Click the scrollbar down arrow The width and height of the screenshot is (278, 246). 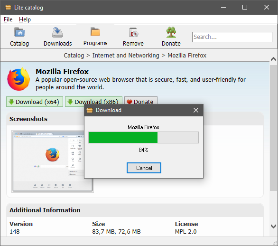tap(273, 226)
